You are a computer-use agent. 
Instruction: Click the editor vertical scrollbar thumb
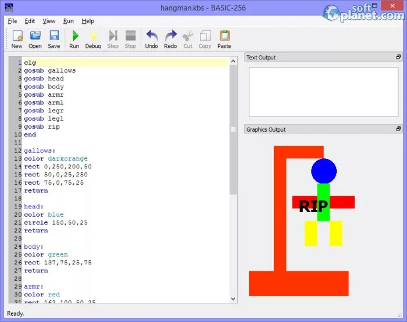[233, 129]
